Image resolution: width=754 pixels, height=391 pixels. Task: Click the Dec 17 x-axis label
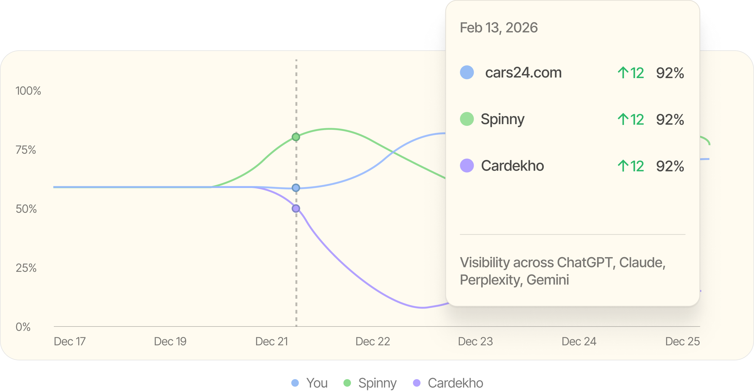coord(70,341)
